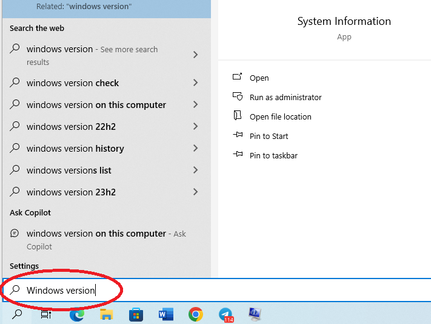Click the Copilot chat bubble icon
The width and height of the screenshot is (431, 324).
(15, 233)
